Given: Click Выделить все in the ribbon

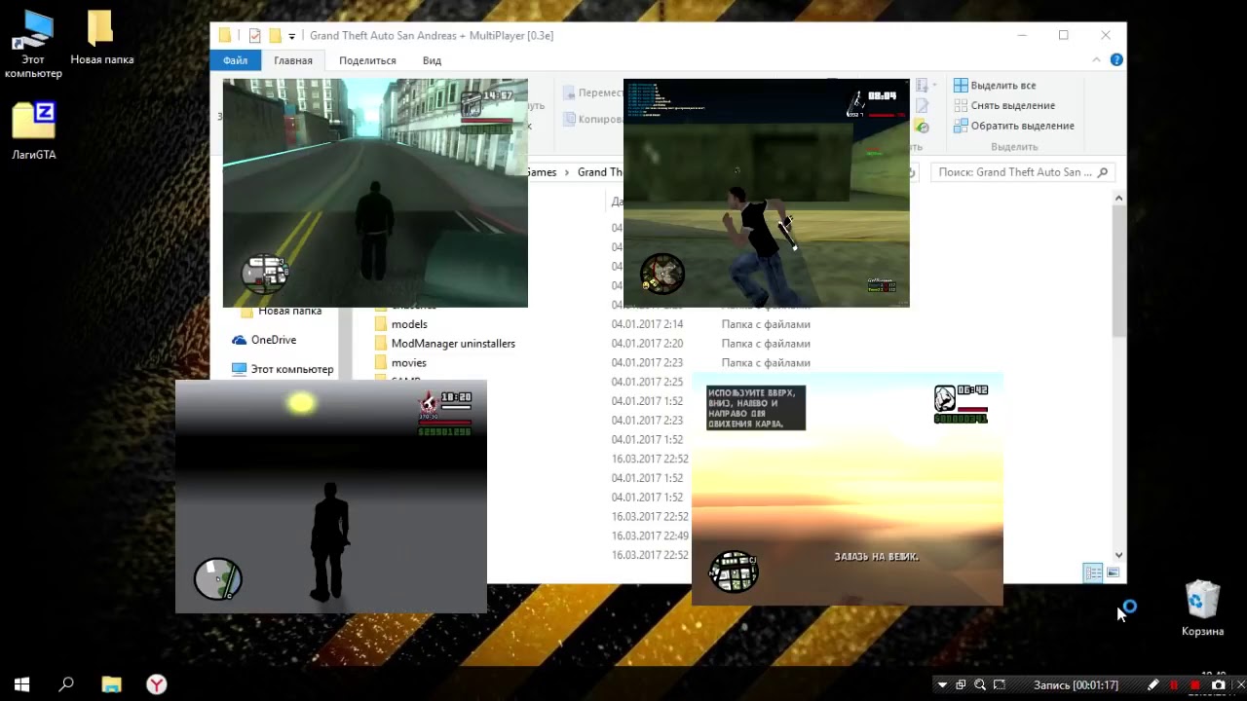Looking at the screenshot, I should (x=994, y=86).
